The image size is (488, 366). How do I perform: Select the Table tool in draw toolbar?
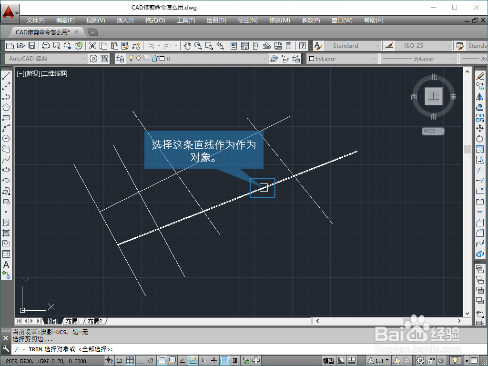pyautogui.click(x=6, y=254)
